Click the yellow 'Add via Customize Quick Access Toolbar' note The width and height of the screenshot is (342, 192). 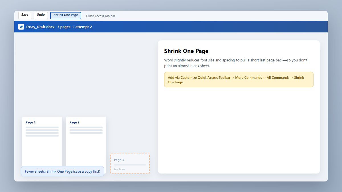point(239,80)
